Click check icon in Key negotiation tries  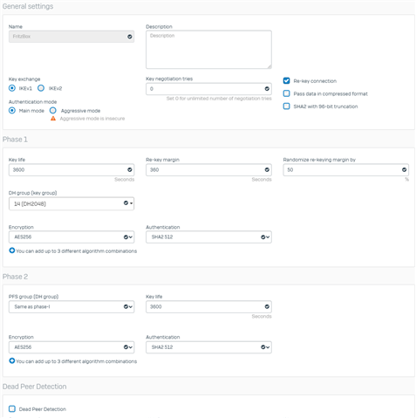[267, 89]
